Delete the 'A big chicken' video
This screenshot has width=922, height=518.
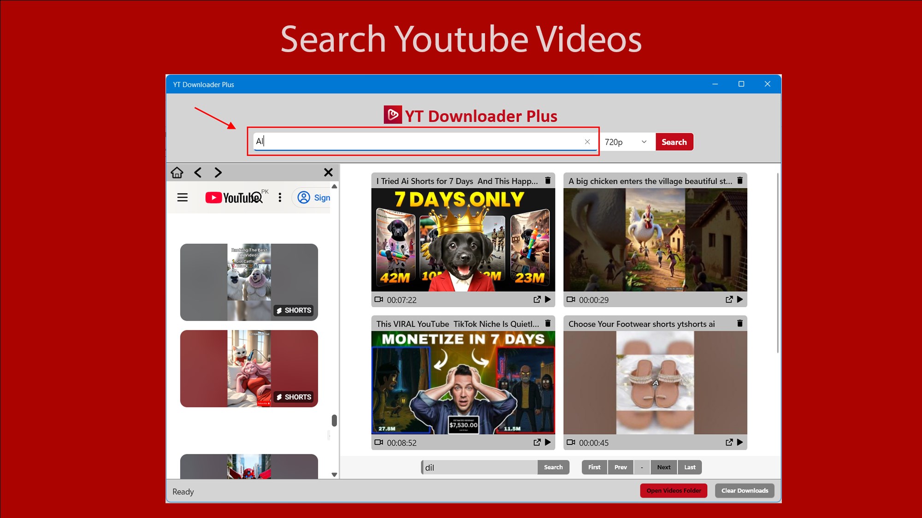tap(740, 181)
